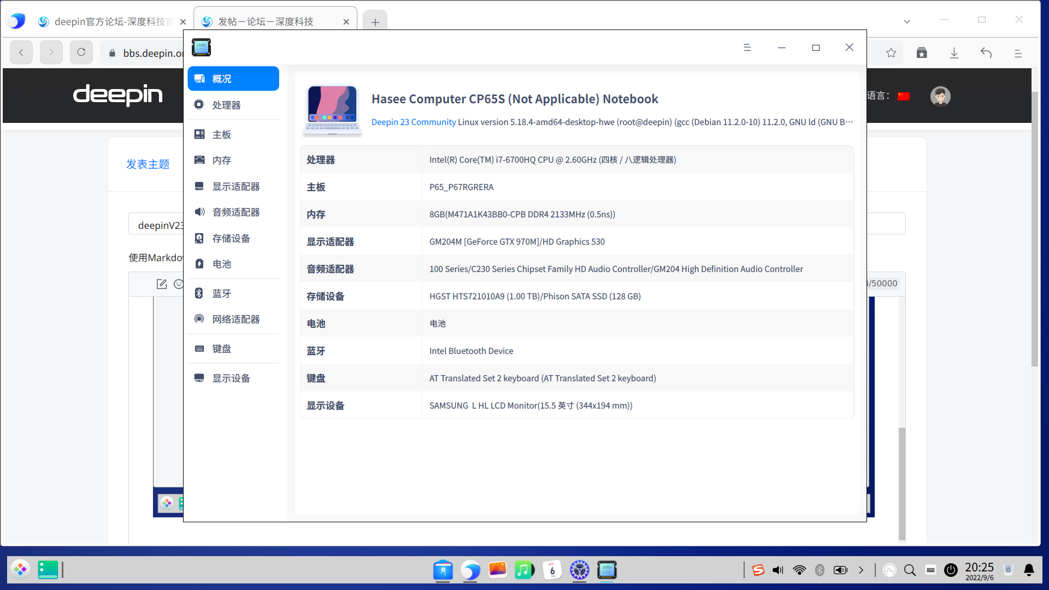View 存储设备 storage device info
This screenshot has width=1049, height=590.
231,238
